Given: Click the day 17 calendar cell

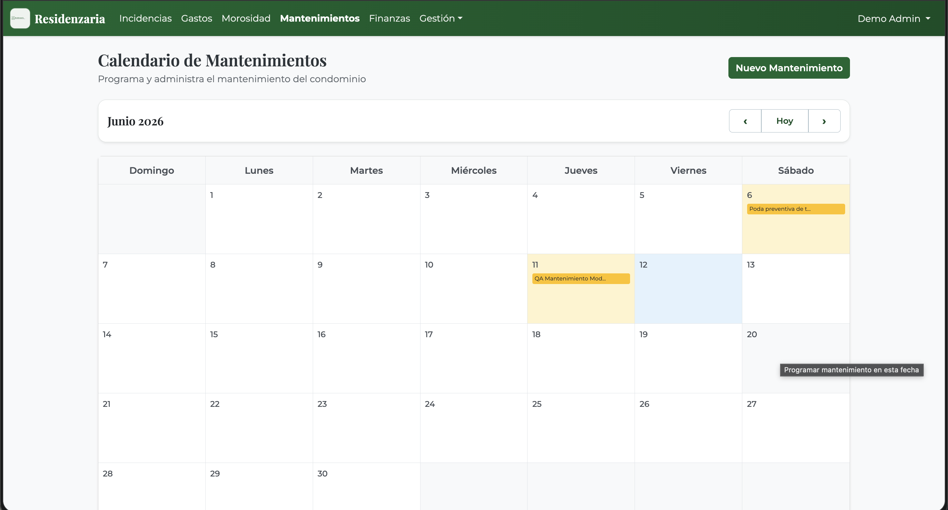Looking at the screenshot, I should click(474, 358).
